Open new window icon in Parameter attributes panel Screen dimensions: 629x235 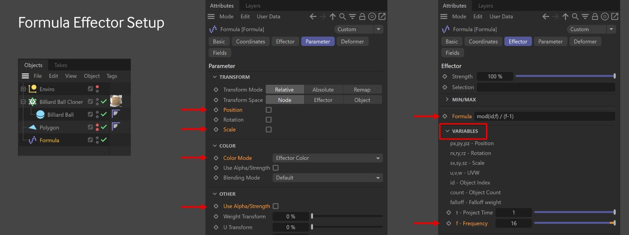click(x=382, y=17)
